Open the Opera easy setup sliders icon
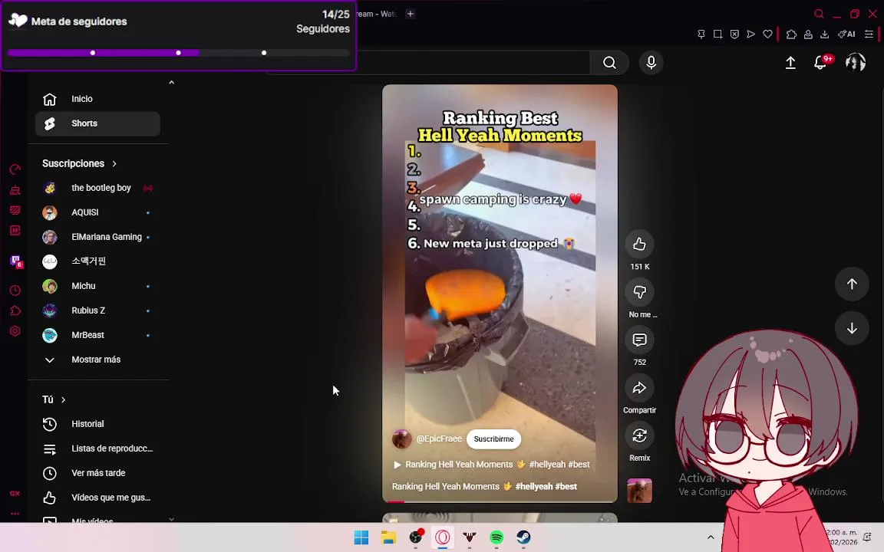Image resolution: width=884 pixels, height=552 pixels. 869,34
